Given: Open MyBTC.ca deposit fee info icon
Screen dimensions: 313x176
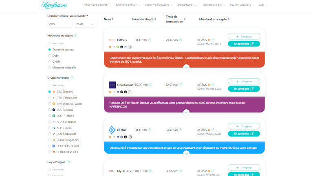Looking at the screenshot, I should [151, 171].
